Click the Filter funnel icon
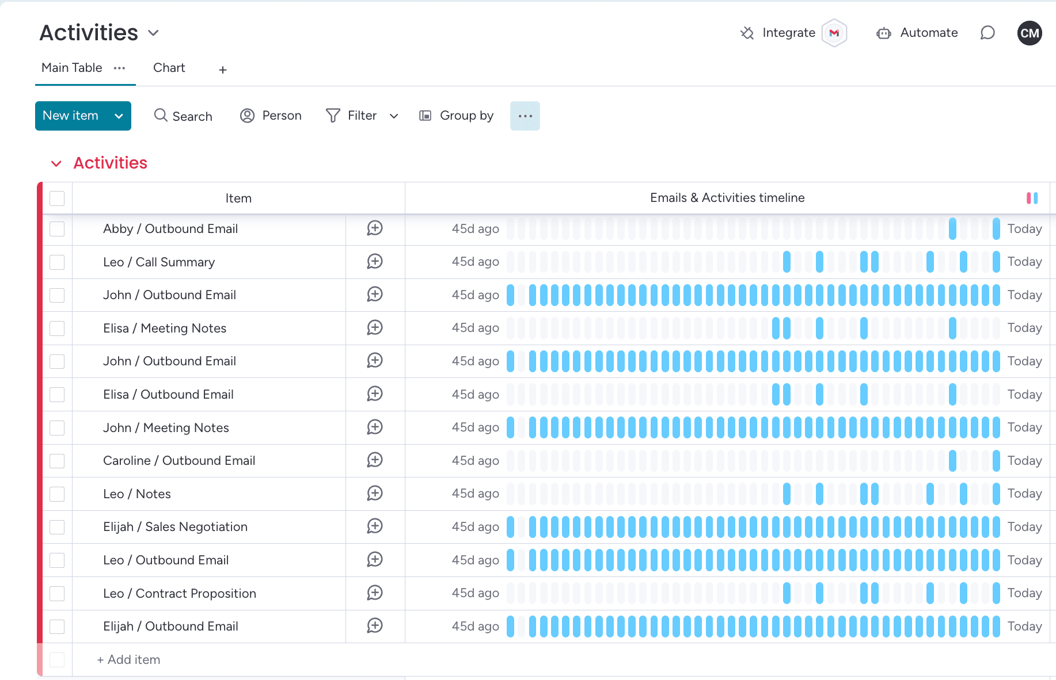The height and width of the screenshot is (680, 1056). coord(333,116)
